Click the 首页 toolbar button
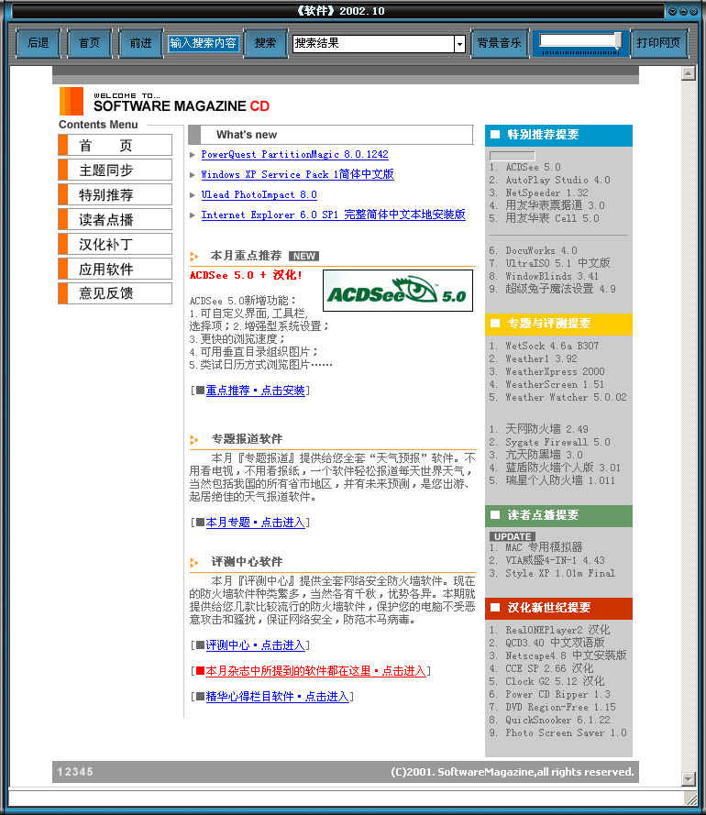Viewport: 706px width, 815px height. [89, 43]
